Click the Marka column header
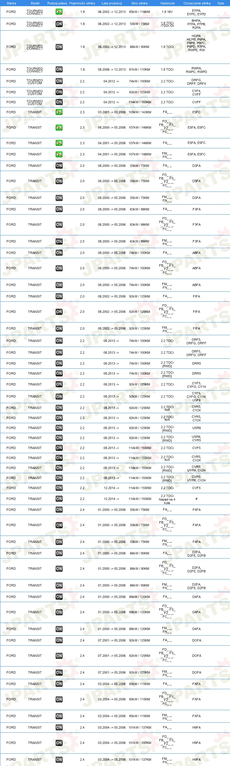 coord(11,3)
